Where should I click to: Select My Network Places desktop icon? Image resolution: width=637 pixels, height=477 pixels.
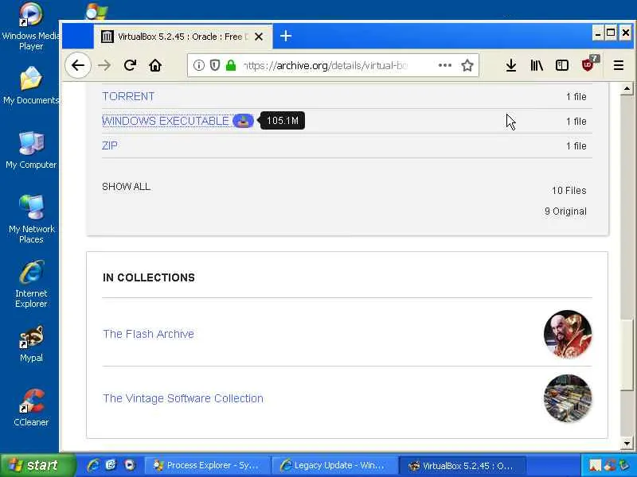tap(31, 219)
